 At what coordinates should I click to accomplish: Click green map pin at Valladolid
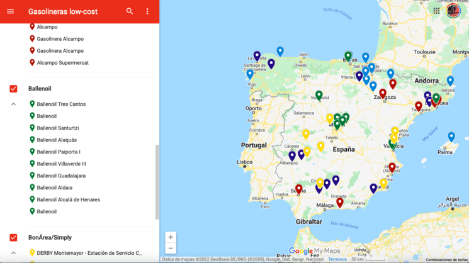[319, 96]
